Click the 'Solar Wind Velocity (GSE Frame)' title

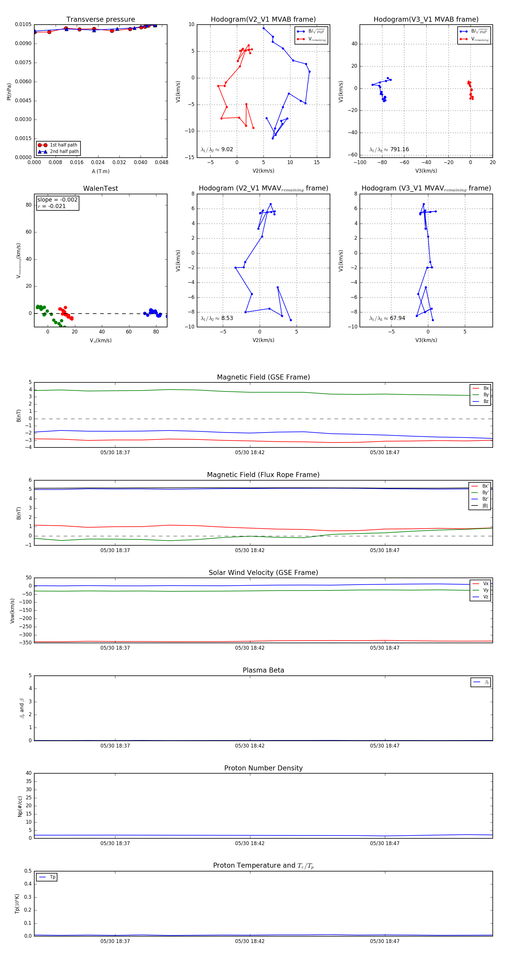click(263, 573)
